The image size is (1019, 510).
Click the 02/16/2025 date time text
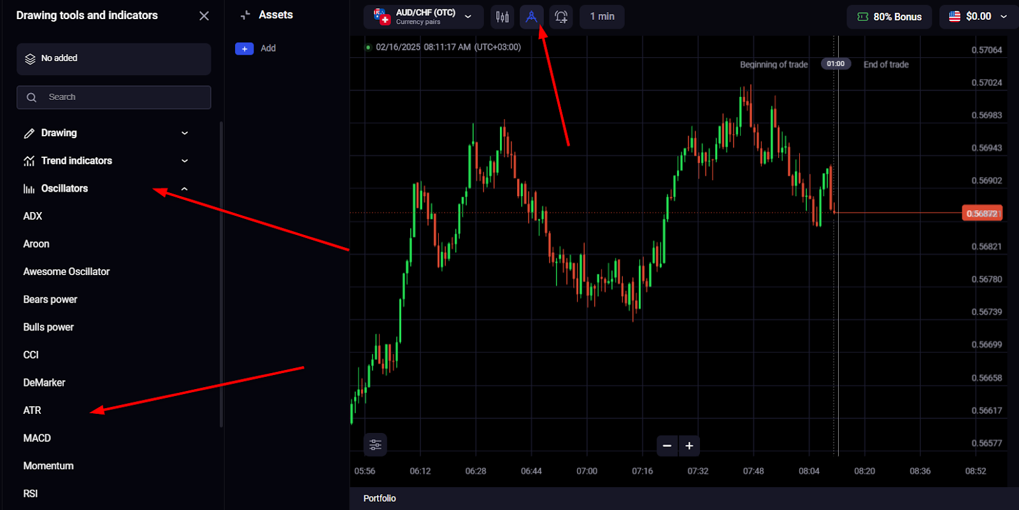click(448, 47)
